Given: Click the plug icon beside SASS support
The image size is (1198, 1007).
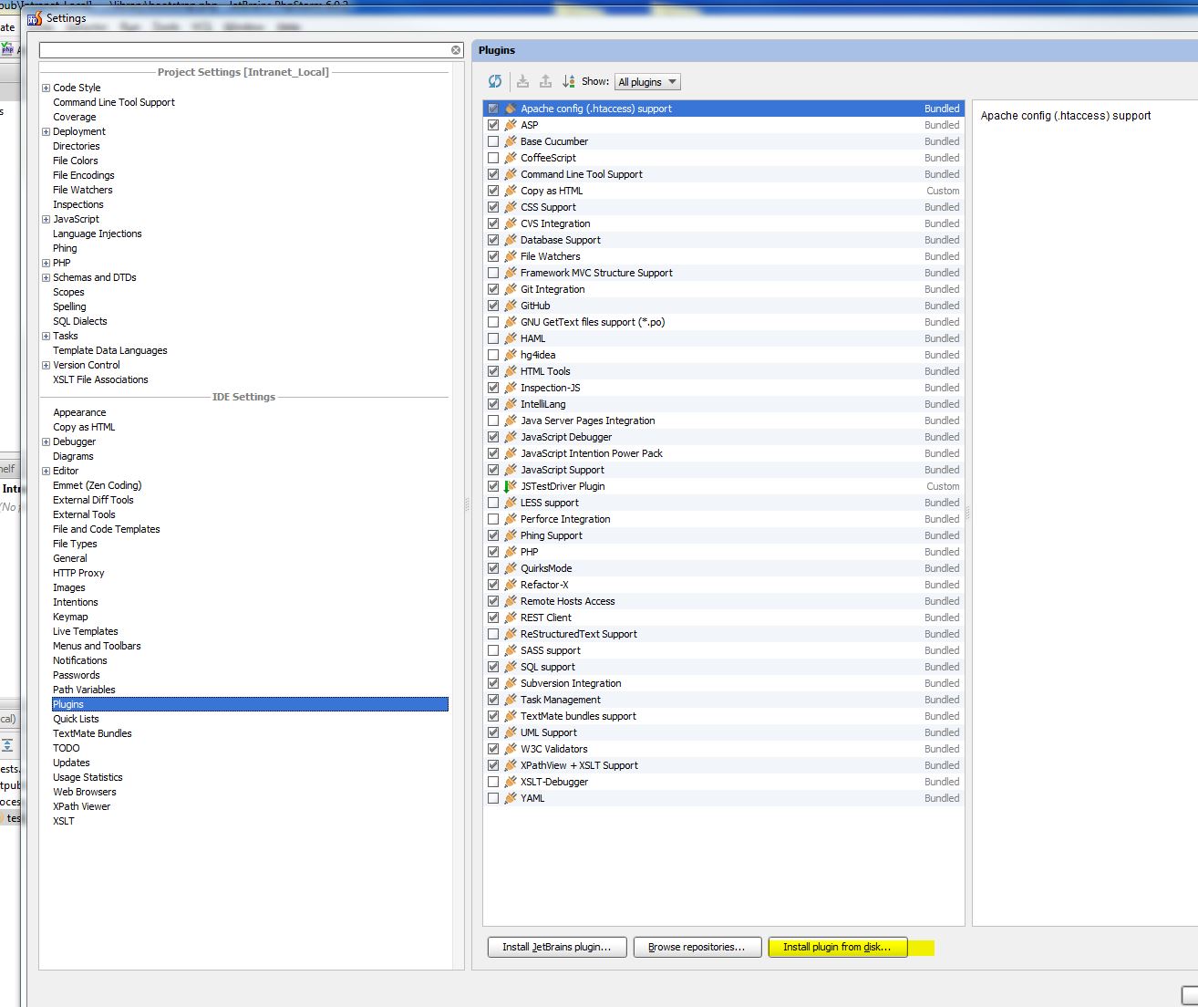Looking at the screenshot, I should (x=511, y=650).
